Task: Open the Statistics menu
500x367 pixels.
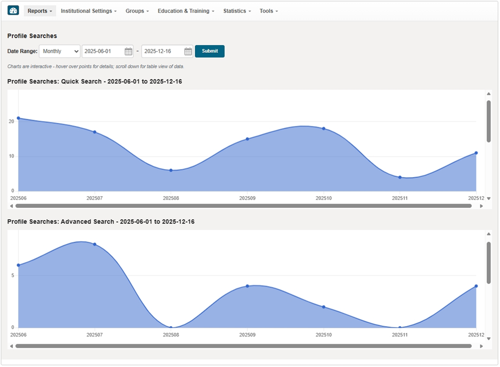Action: tap(237, 11)
